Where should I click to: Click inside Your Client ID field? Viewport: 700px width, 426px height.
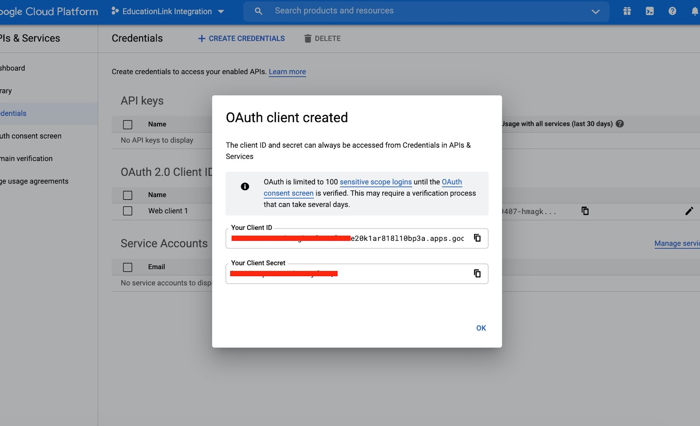(x=357, y=239)
